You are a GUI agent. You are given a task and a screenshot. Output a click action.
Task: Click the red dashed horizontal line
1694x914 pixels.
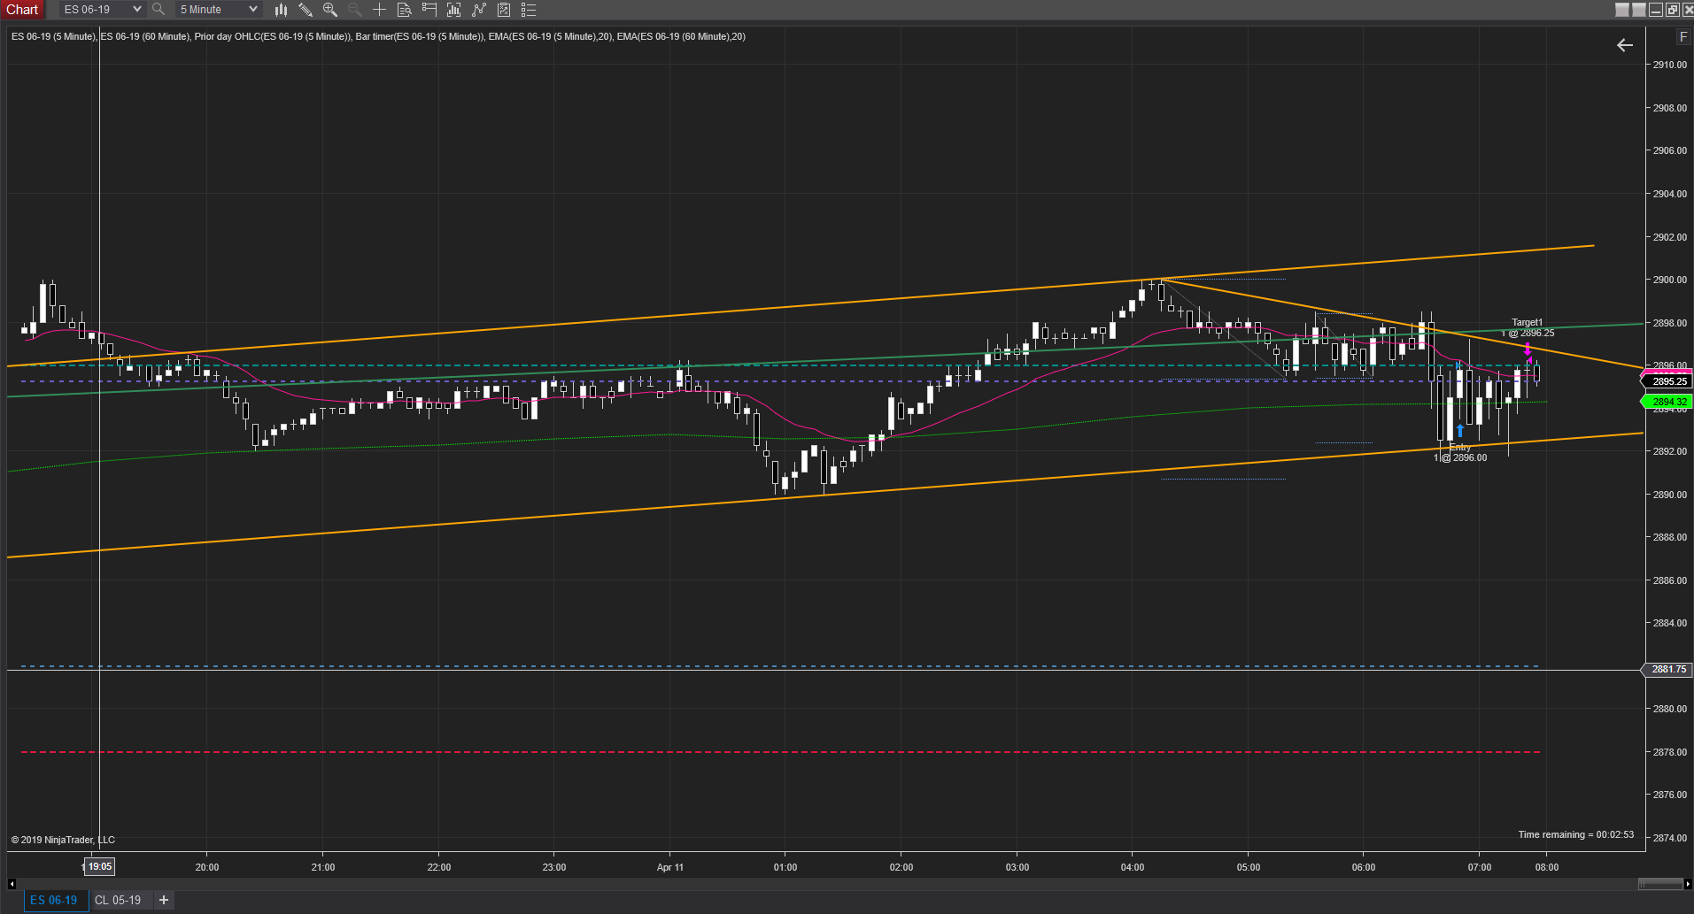(779, 752)
